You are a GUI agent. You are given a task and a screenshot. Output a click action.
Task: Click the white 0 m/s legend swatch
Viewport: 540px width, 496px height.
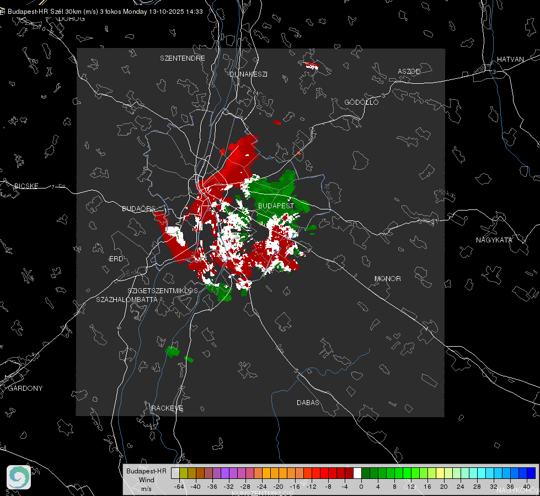(x=357, y=473)
